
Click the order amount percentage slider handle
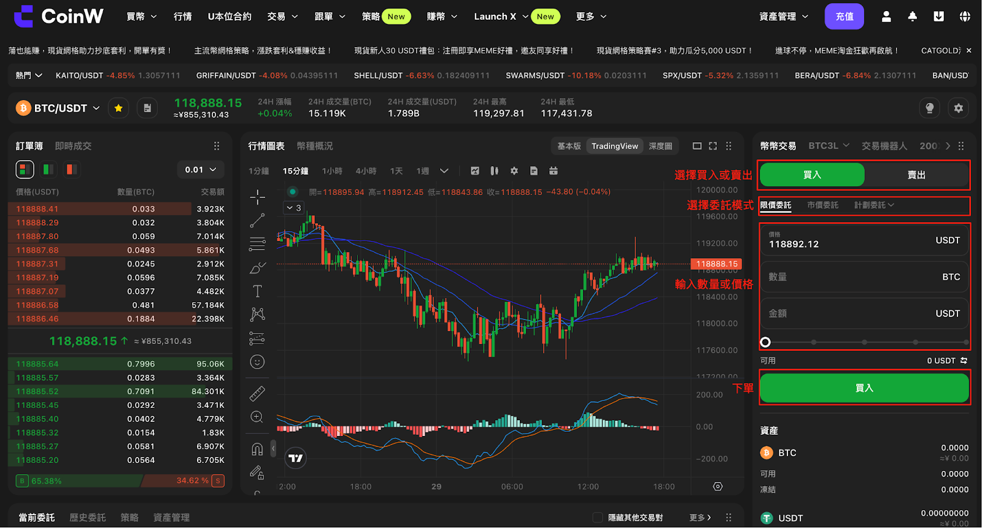[x=765, y=342]
